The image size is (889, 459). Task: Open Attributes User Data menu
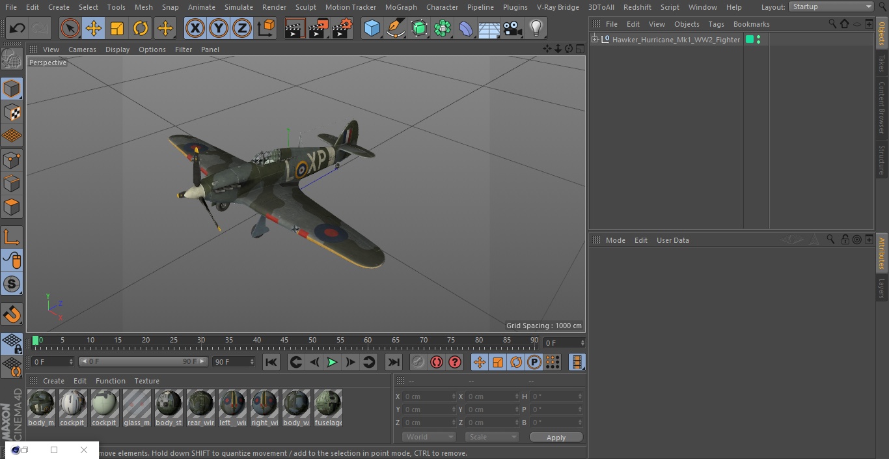[x=672, y=240]
